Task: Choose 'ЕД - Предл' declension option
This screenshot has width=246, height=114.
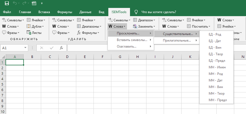Action: pos(216,61)
